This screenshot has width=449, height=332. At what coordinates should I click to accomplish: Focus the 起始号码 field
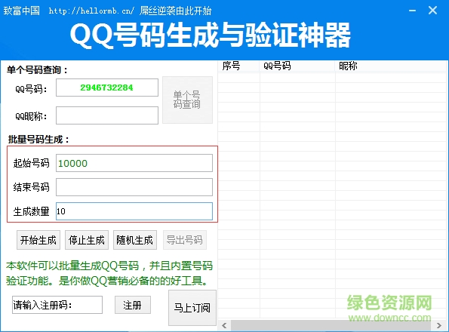coord(134,163)
